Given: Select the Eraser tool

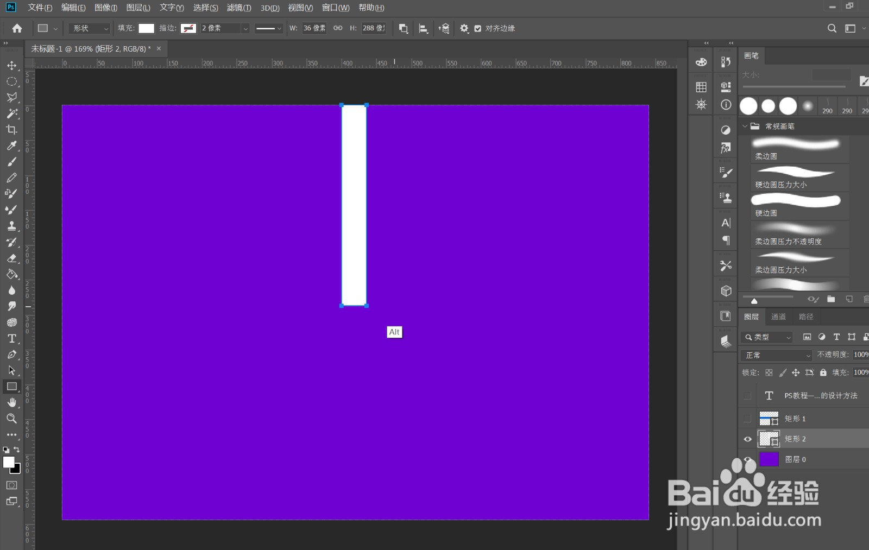Looking at the screenshot, I should [11, 258].
